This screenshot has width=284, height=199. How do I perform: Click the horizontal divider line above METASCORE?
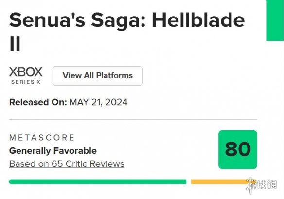133,119
